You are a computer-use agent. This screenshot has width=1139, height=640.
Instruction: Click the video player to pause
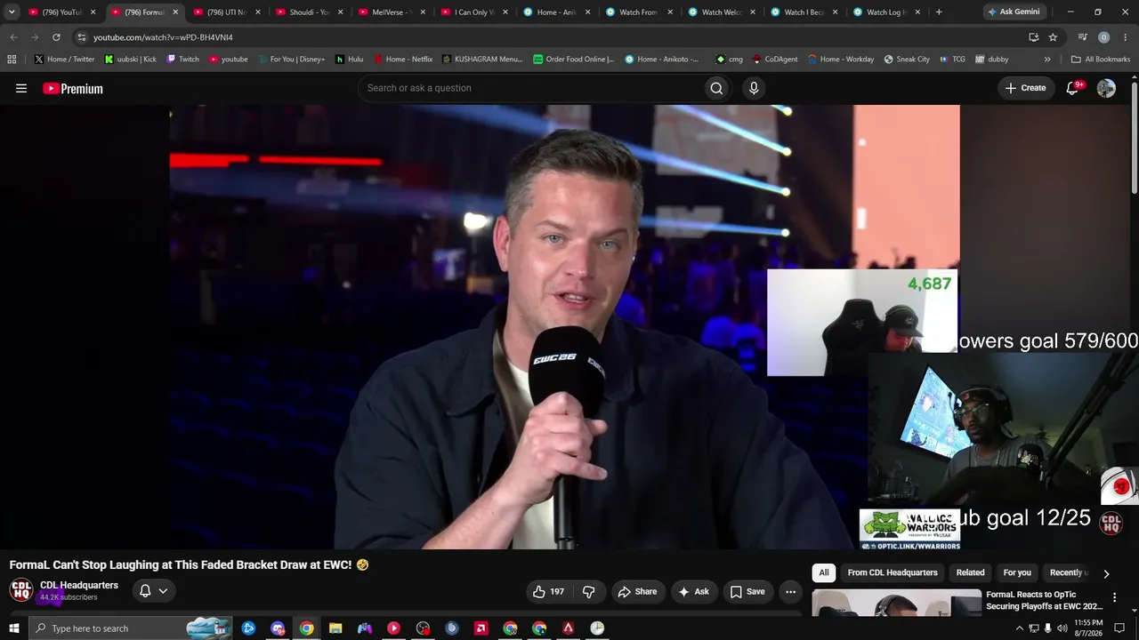[x=564, y=327]
